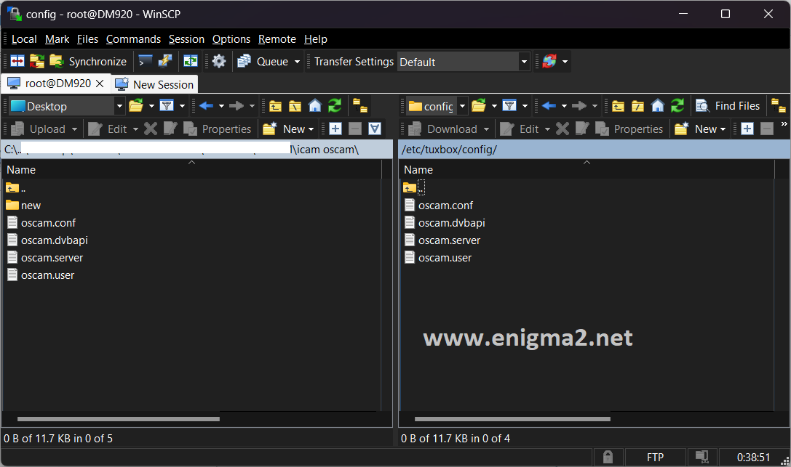Click the remote file filter icon
Screen dimensions: 791x467
click(x=509, y=106)
